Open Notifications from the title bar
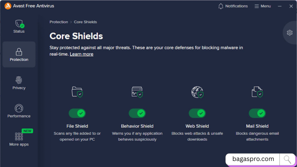Viewport: 297px width, 167px height. tap(233, 6)
